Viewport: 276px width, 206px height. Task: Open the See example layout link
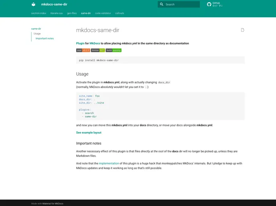89,132
